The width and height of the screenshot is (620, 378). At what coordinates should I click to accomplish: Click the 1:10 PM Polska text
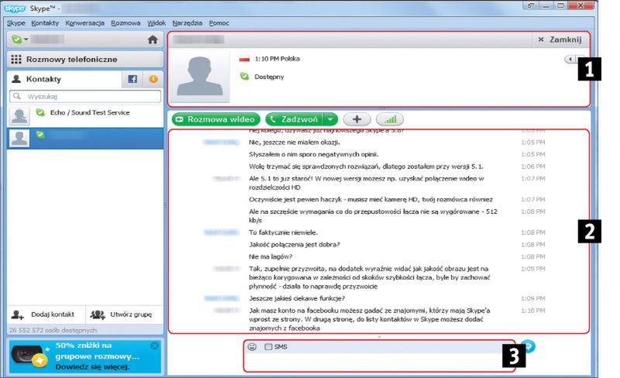277,59
